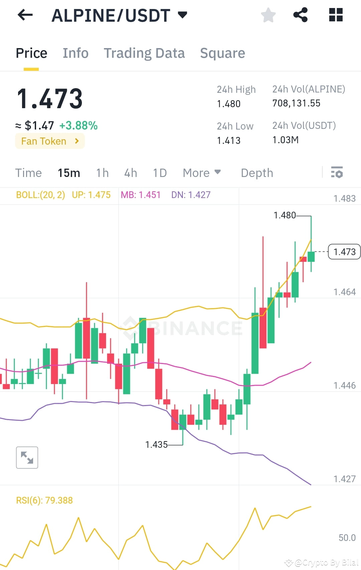The width and height of the screenshot is (361, 570).
Task: Open the apps grid menu
Action: (x=335, y=15)
